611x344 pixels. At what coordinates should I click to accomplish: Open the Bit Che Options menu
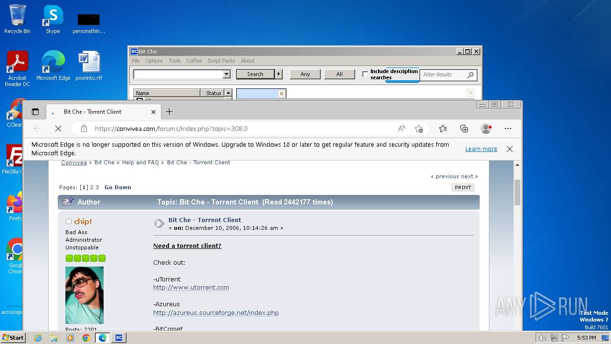pyautogui.click(x=154, y=61)
